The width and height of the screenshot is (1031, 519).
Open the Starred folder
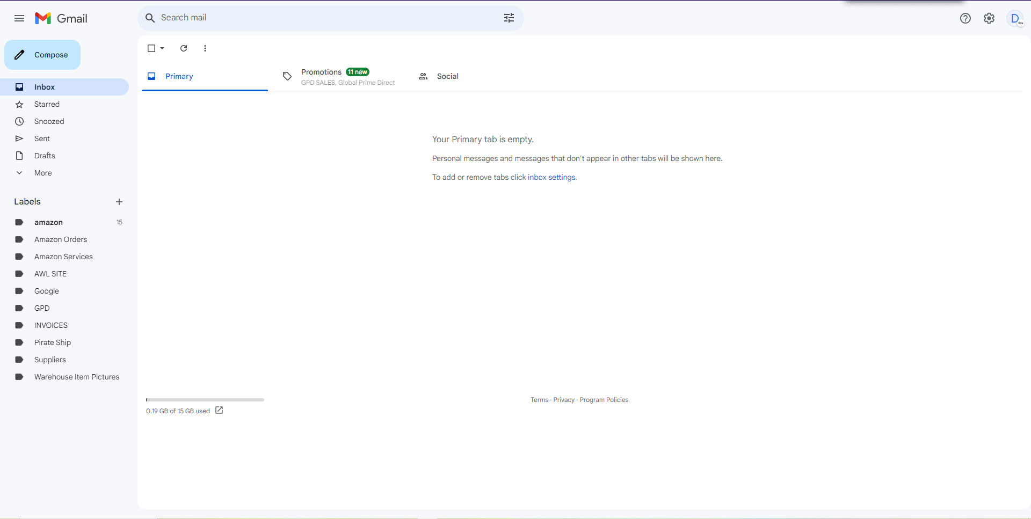coord(64,104)
